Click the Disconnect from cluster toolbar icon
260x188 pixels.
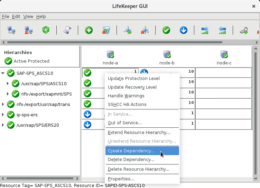click(28, 30)
